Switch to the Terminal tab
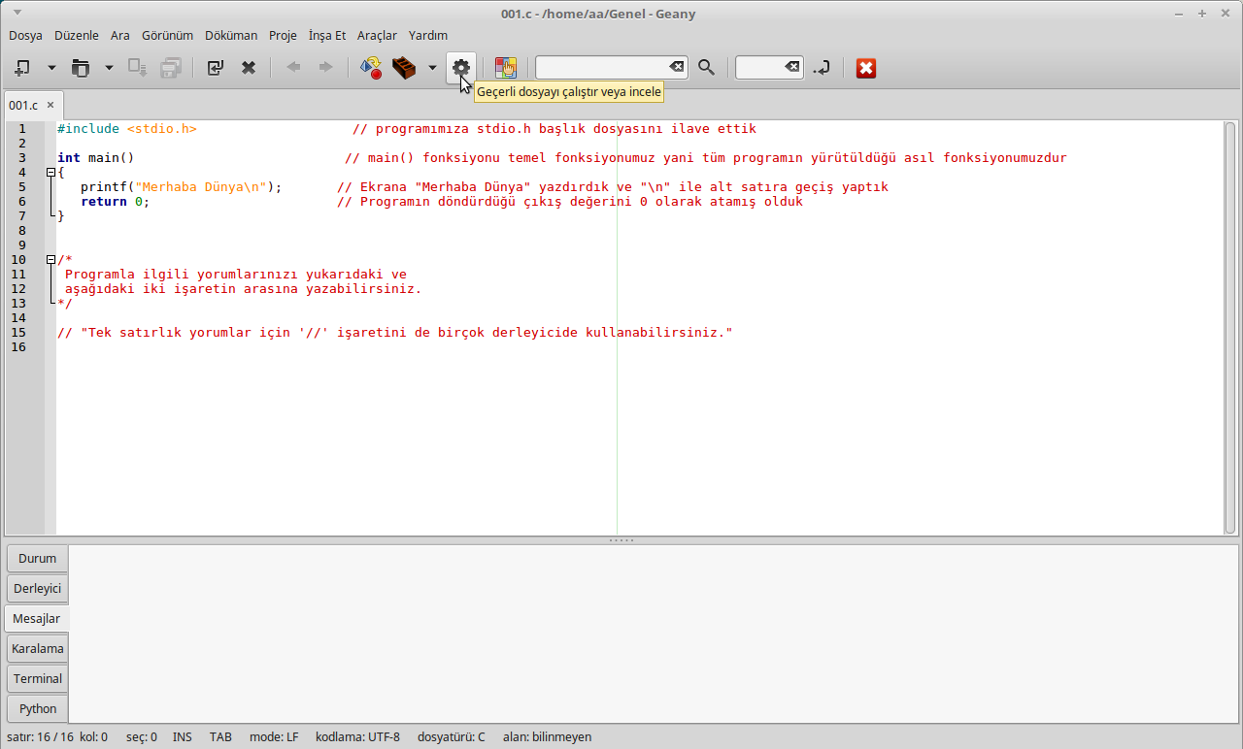The image size is (1243, 749). 38,678
